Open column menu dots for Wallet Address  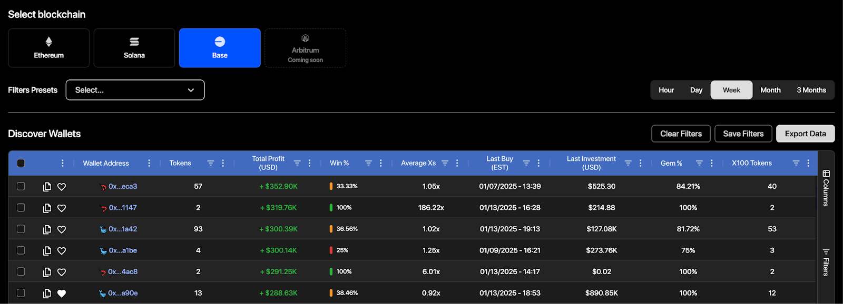point(149,163)
